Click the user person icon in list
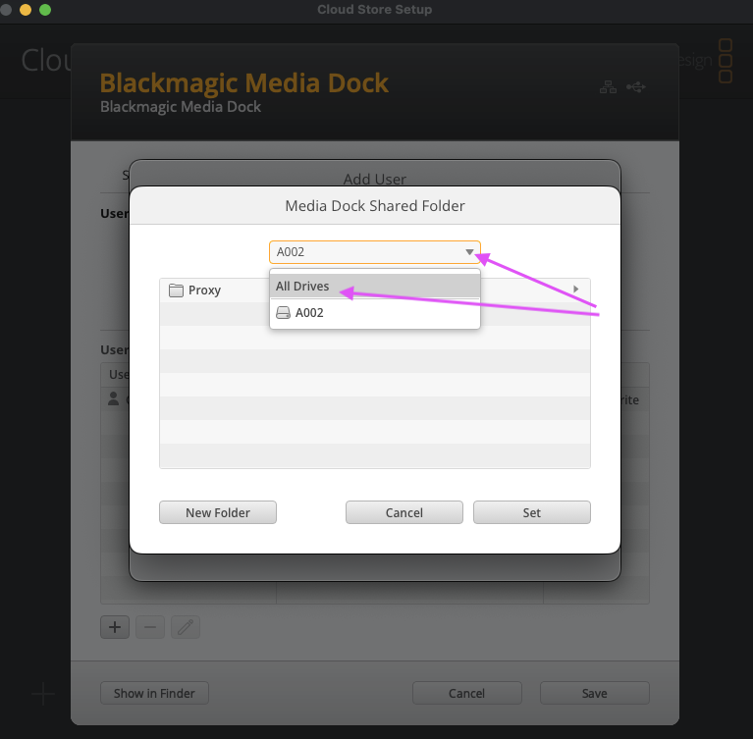Viewport: 753px width, 739px height. coord(113,398)
